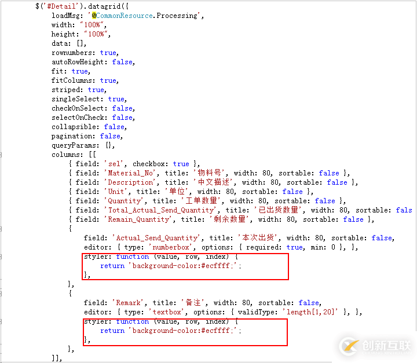This screenshot has width=417, height=363.
Task: Click the '剩余数量' title string
Action: pyautogui.click(x=229, y=219)
